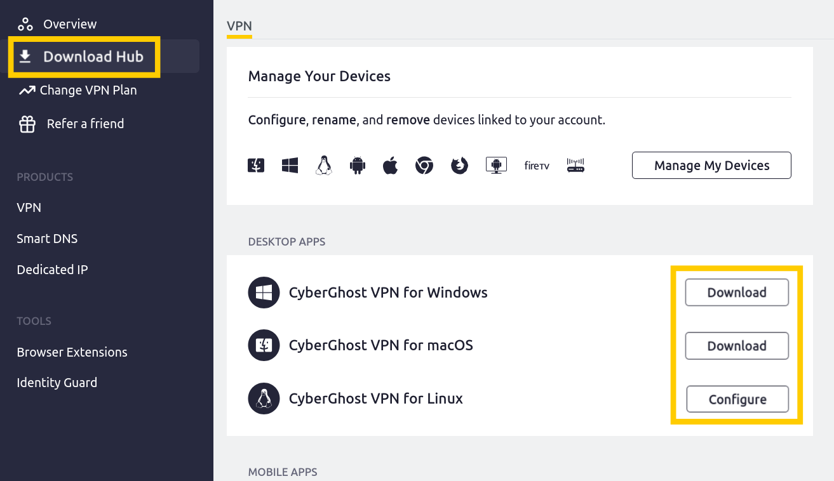Select Smart DNS under Products
Viewport: 834px width, 481px height.
pyautogui.click(x=47, y=239)
